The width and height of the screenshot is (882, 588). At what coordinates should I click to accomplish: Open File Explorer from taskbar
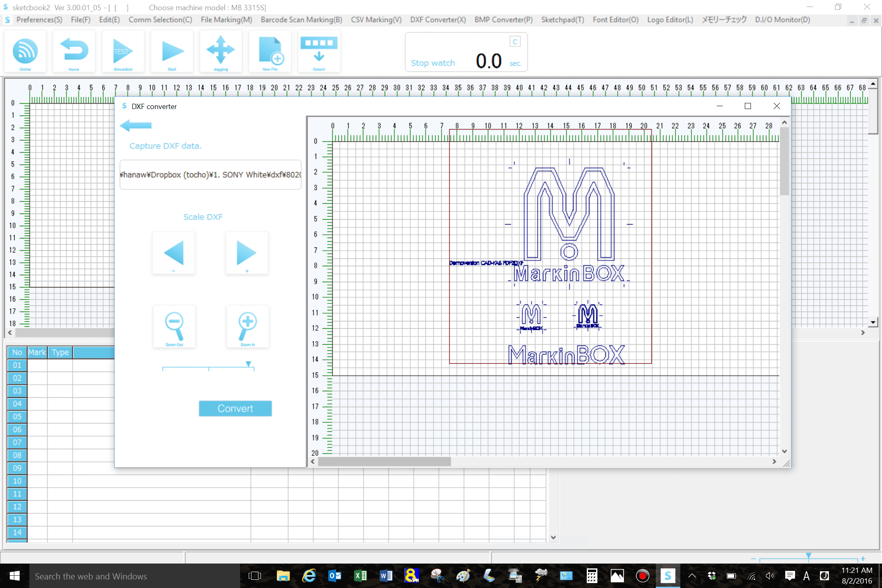point(283,576)
